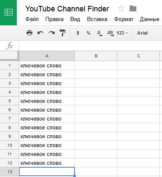Star the YouTube Channel Finder document
162x177 pixels.
click(x=121, y=8)
